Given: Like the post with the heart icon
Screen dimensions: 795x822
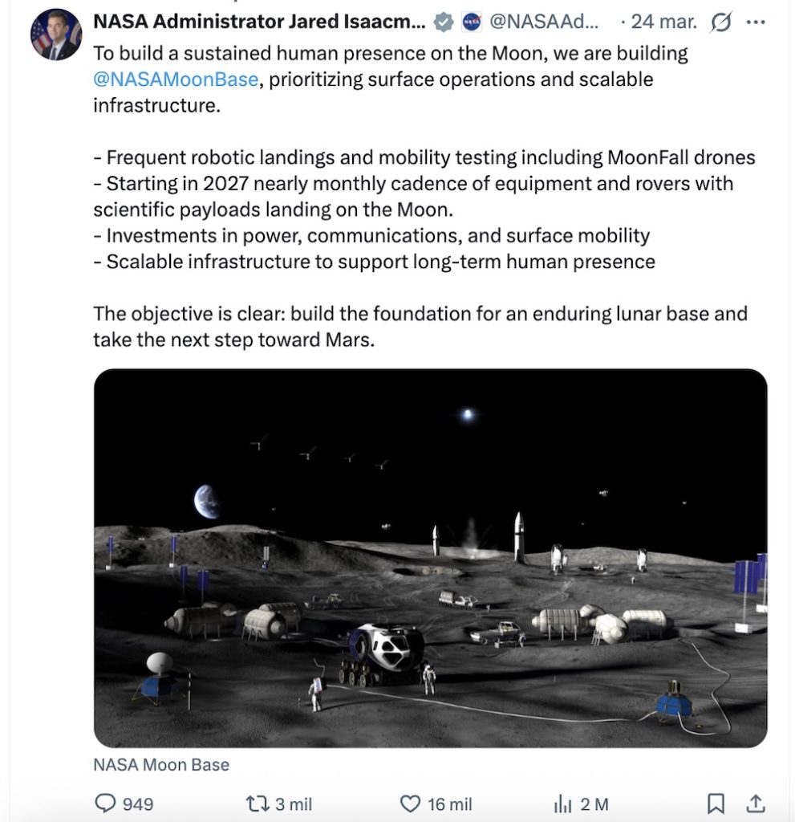Looking at the screenshot, I should coord(410,803).
